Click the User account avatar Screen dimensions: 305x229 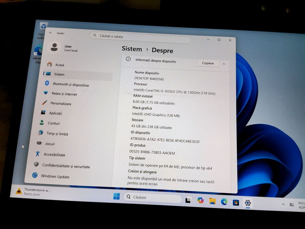point(54,47)
